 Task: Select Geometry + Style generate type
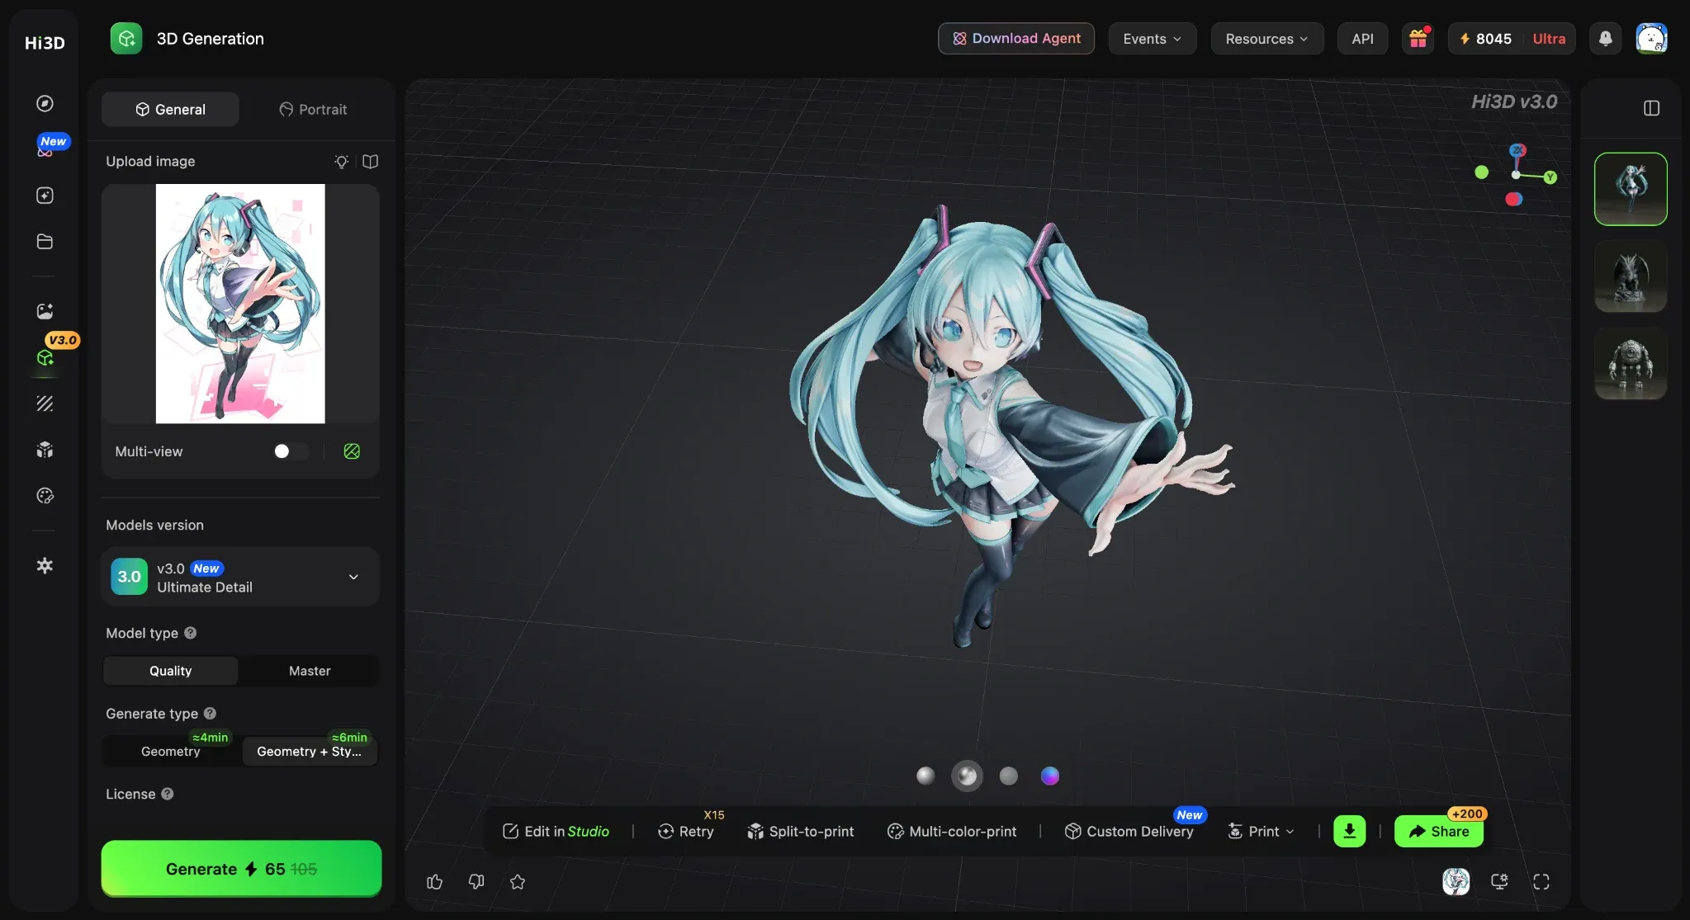310,751
